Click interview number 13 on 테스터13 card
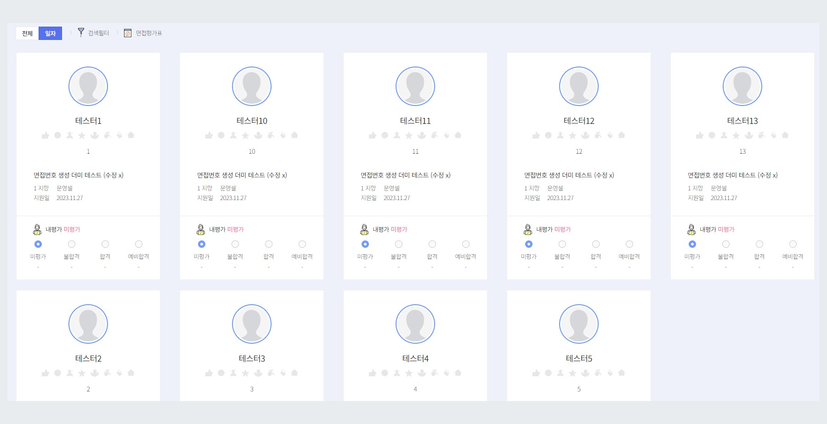 point(742,151)
